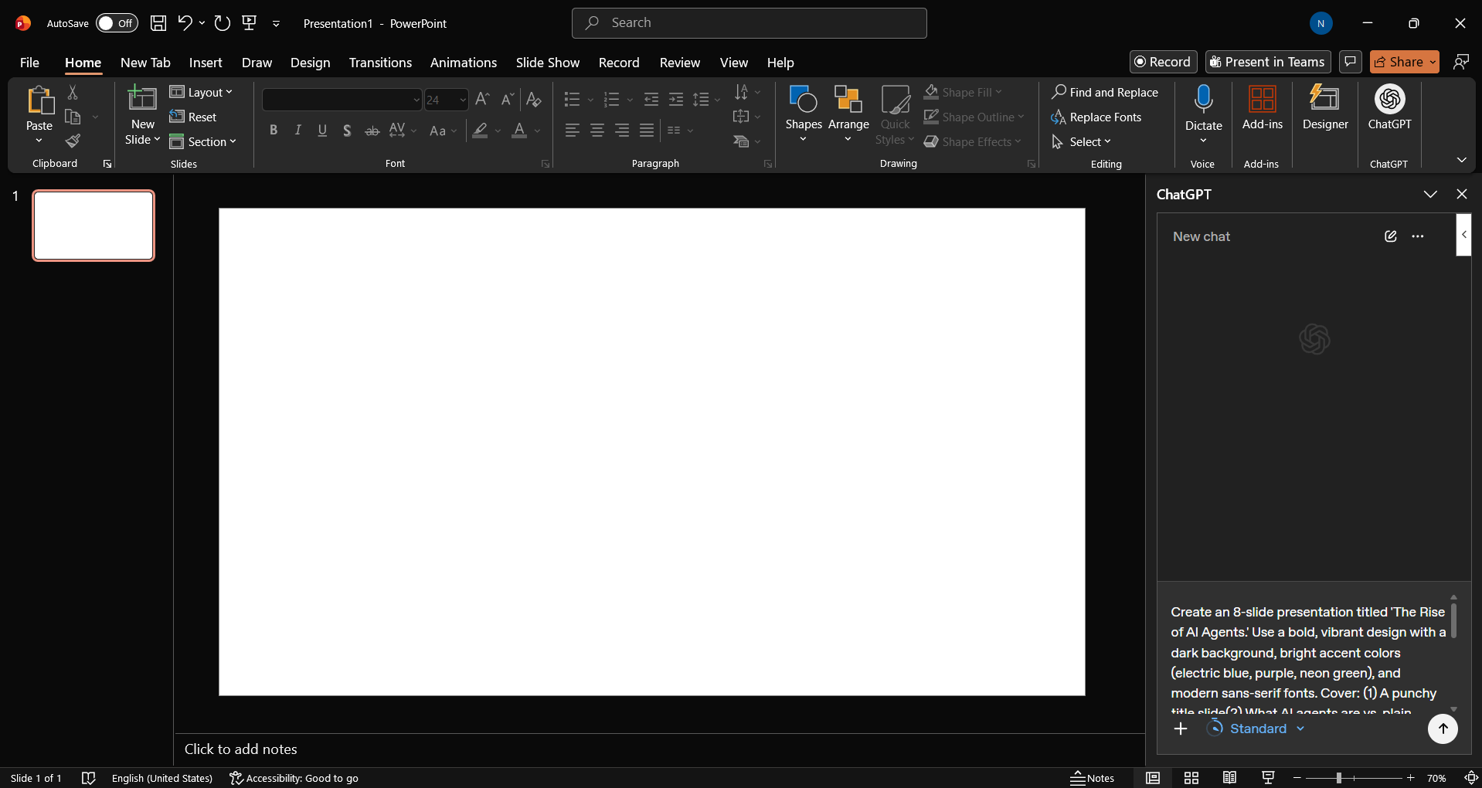1482x788 pixels.
Task: Open Transitions tab
Action: [380, 63]
